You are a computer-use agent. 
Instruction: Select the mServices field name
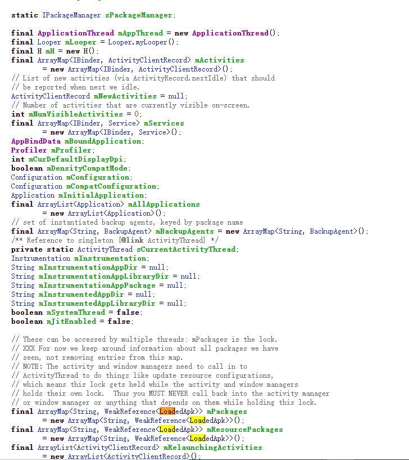[x=163, y=123]
